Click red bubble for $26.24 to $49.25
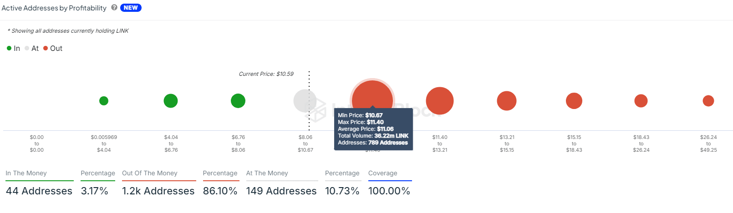Screen dimensions: 733x213 pyautogui.click(x=708, y=101)
